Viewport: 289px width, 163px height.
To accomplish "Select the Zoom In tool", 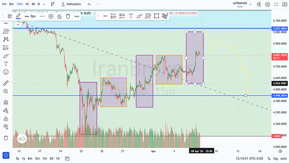I will tap(6, 91).
